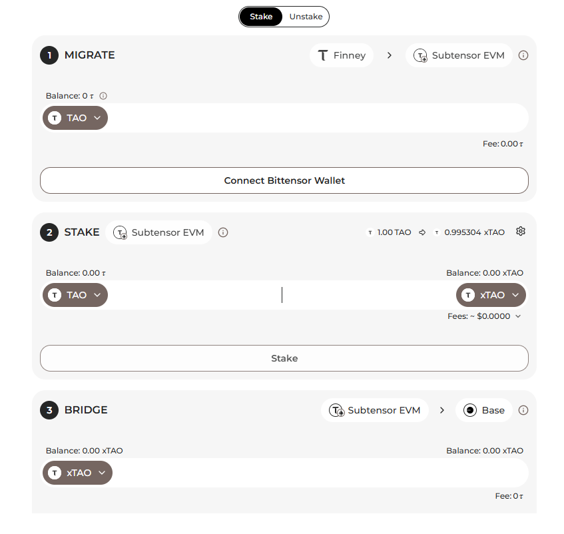Open the TAO token dropdown in Stake
Screen dimensions: 564x534
(75, 295)
